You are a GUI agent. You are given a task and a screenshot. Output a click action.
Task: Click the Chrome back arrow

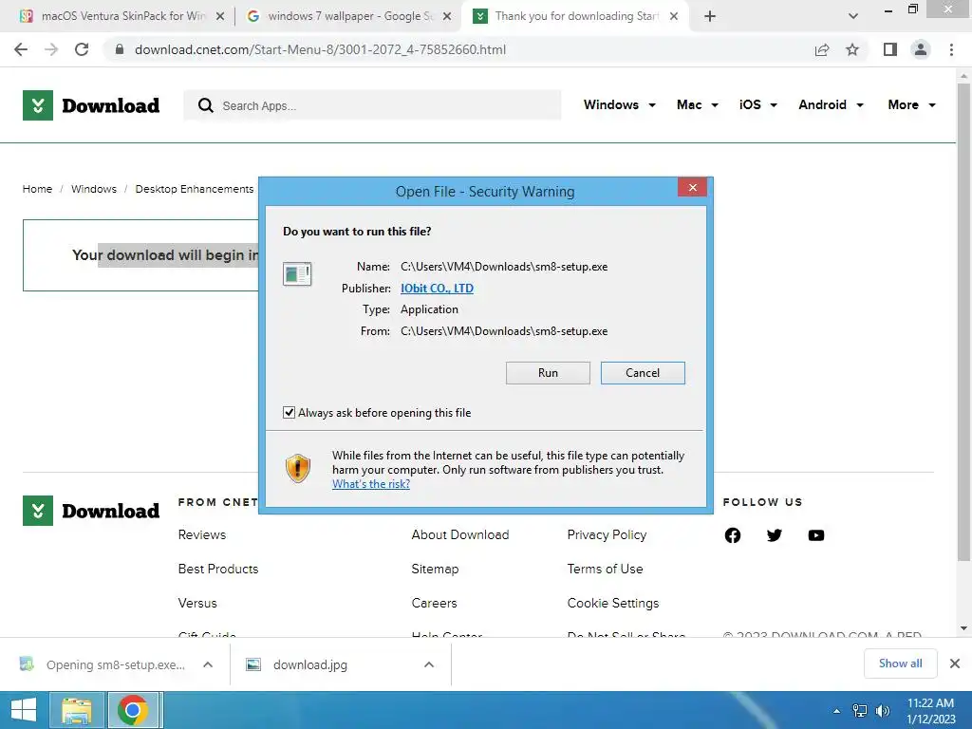pos(21,49)
